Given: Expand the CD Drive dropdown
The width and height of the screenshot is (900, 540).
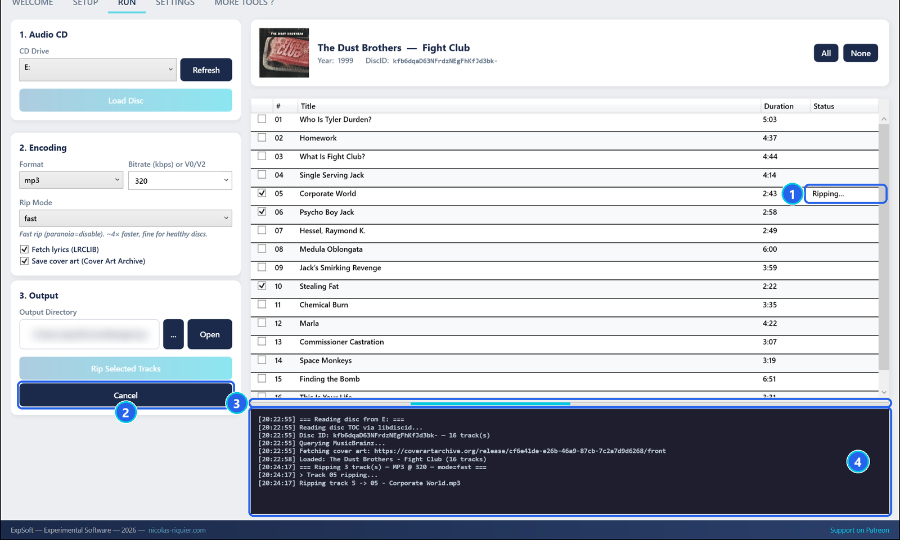Looking at the screenshot, I should click(x=98, y=70).
